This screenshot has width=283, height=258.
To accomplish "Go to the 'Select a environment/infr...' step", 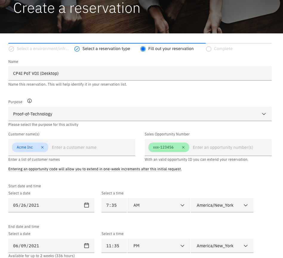I will (43, 49).
